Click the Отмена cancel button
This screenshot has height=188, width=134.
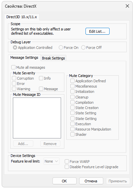91,181
